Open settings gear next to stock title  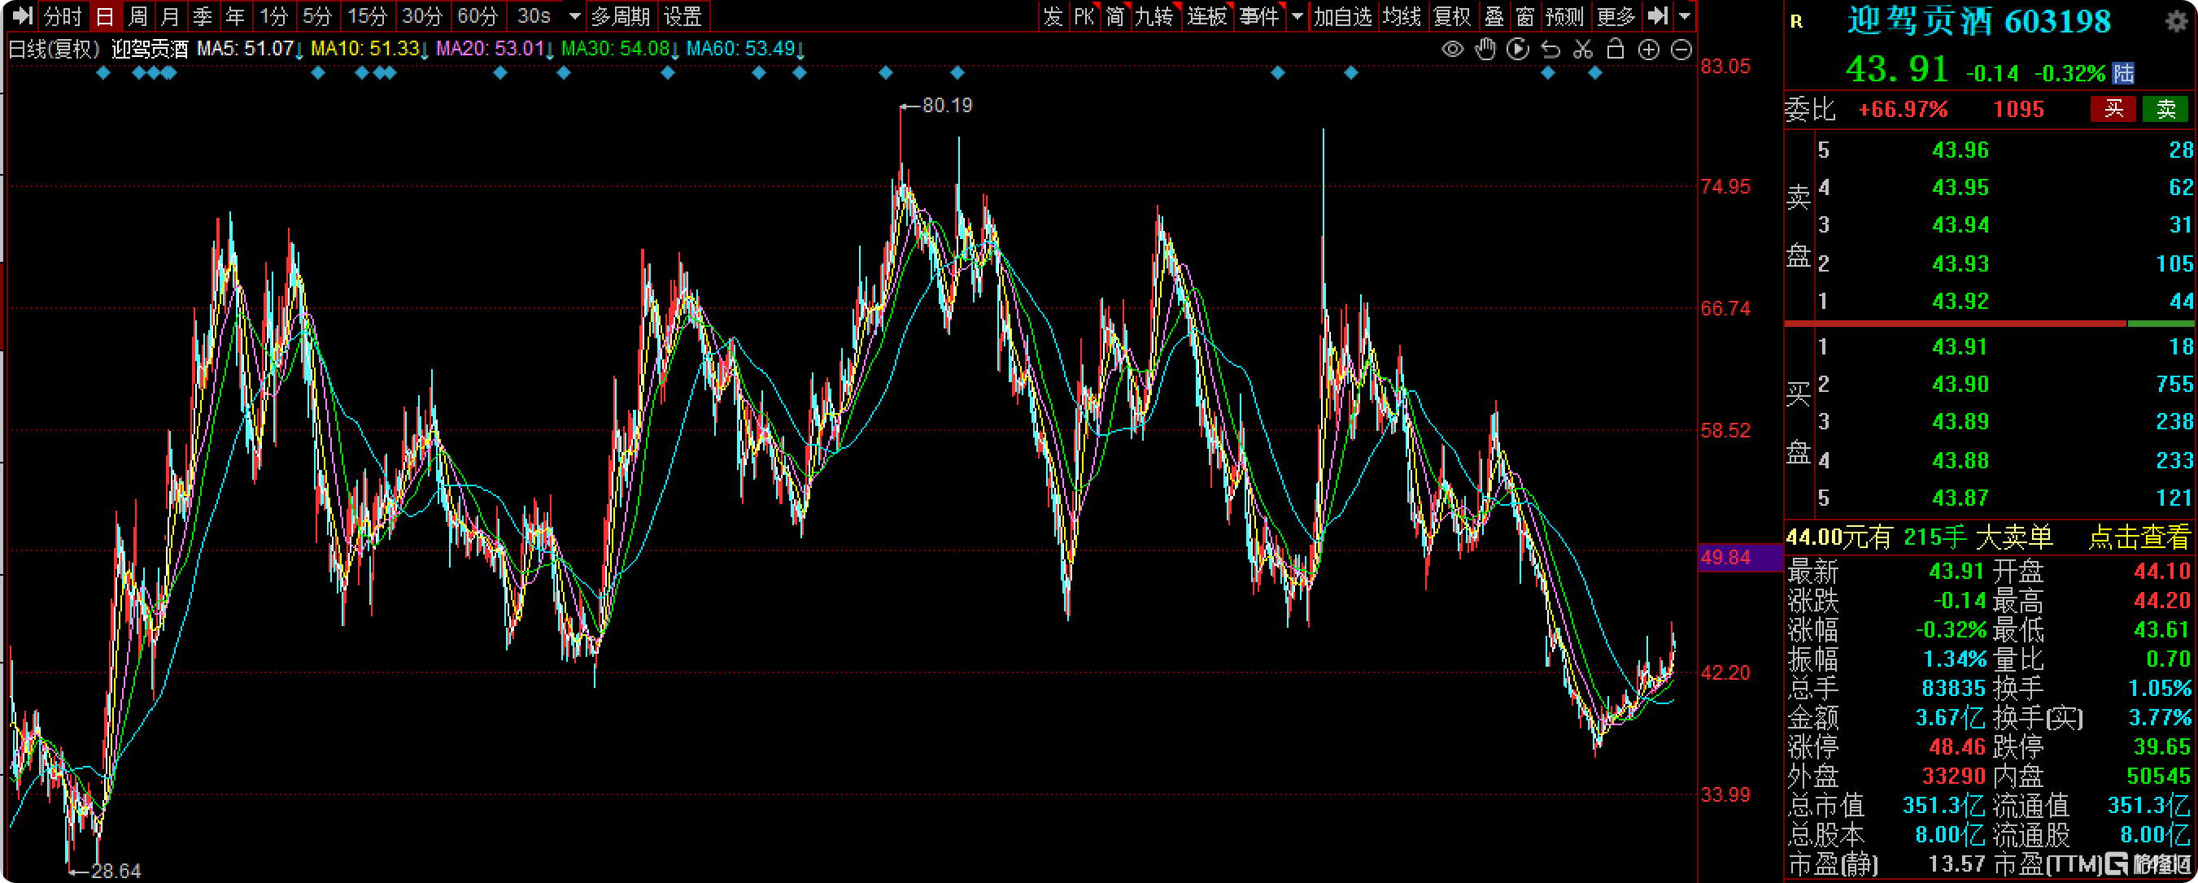pos(2177,20)
